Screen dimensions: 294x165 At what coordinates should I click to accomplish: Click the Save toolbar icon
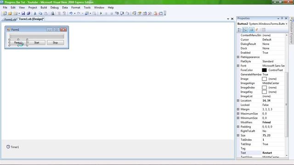click(x=23, y=13)
